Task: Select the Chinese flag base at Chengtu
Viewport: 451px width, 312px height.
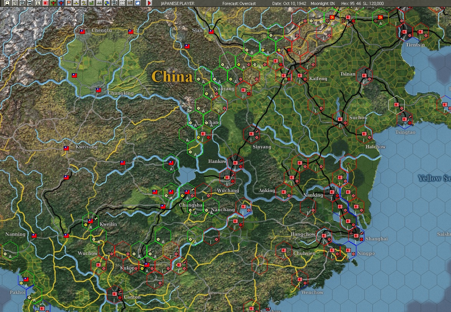Action: 82,32
